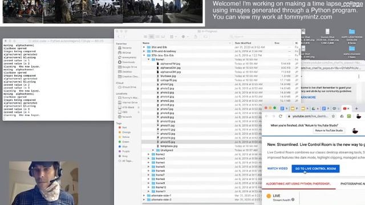Expand the 37th-and-broadway folder
Screen dimensions: 365x205
[x=144, y=51]
